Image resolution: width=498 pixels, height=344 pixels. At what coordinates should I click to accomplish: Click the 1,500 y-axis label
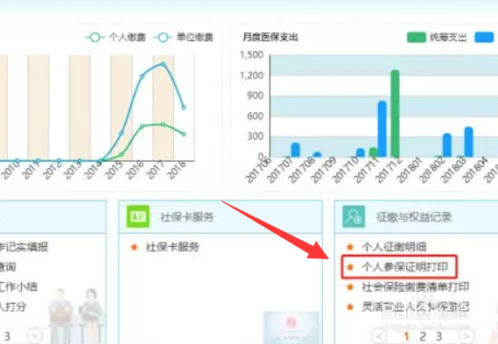click(x=252, y=54)
